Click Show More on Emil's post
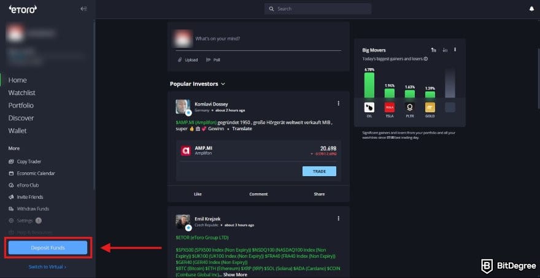Image resolution: width=540 pixels, height=278 pixels. (x=235, y=275)
